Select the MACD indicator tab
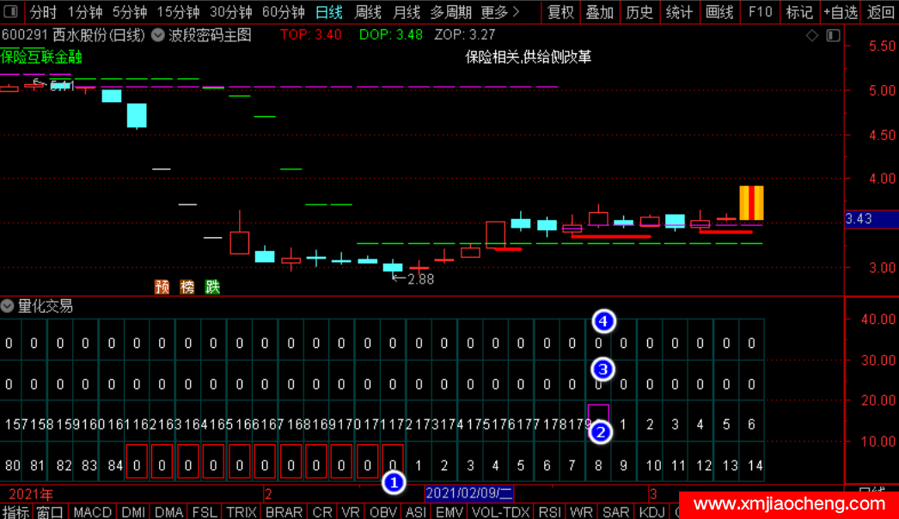899x519 pixels. [92, 512]
